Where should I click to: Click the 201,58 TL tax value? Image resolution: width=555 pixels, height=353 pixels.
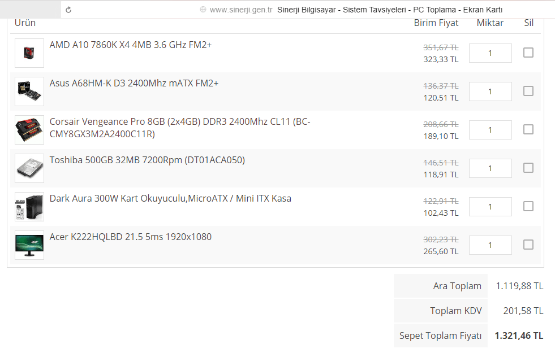coord(523,311)
